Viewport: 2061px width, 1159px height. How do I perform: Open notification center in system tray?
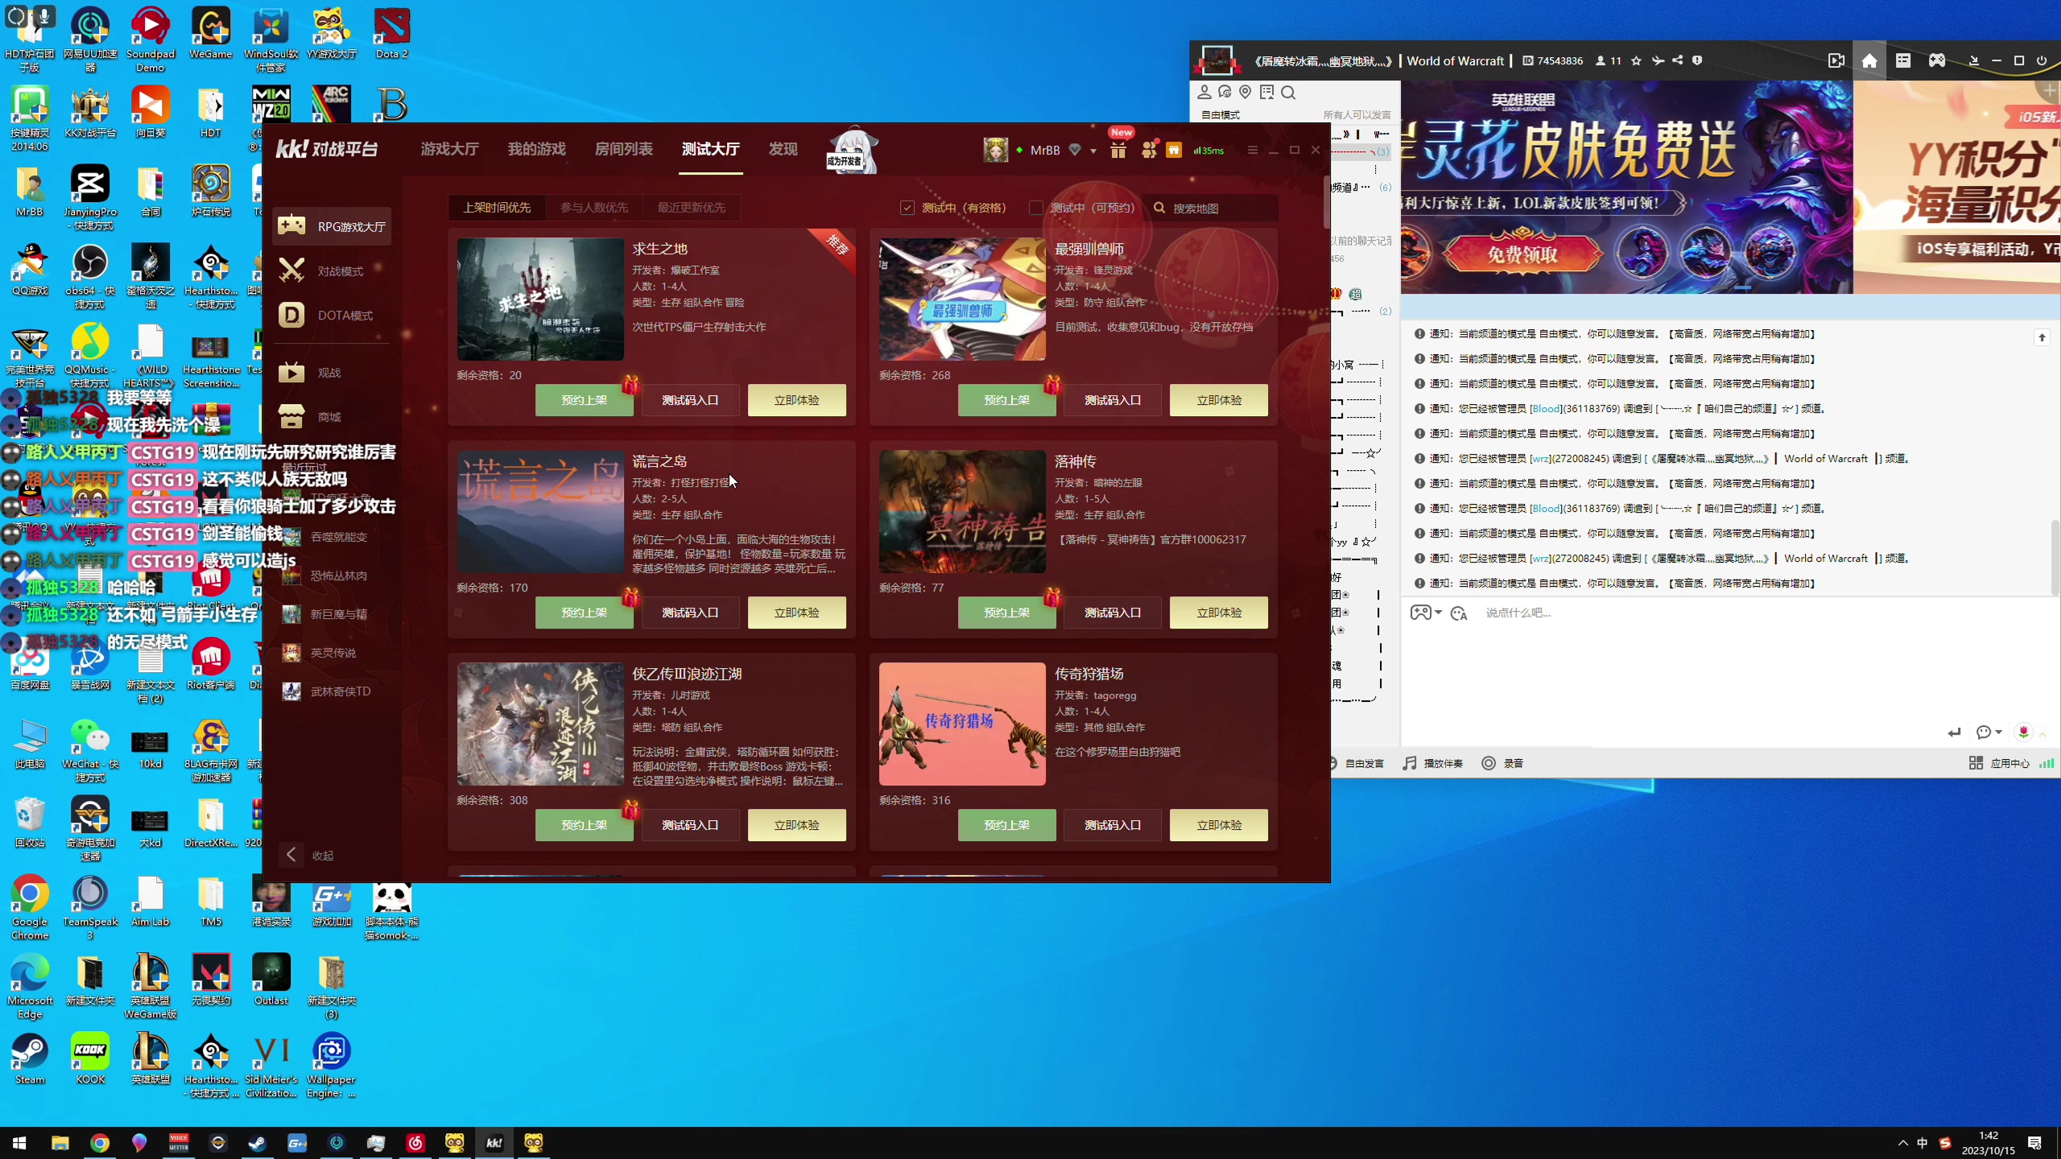tap(2034, 1143)
